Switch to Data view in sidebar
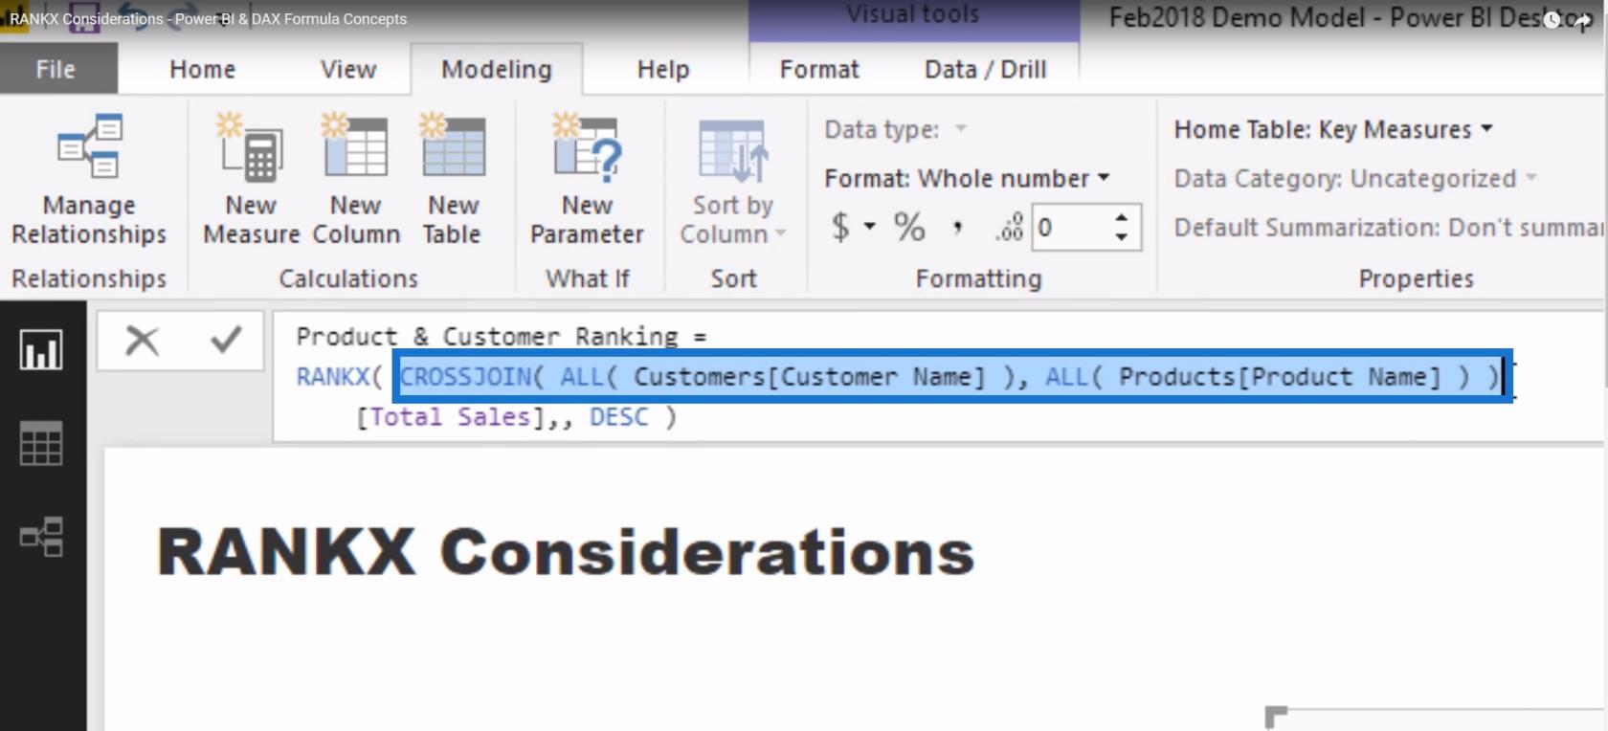 point(41,444)
